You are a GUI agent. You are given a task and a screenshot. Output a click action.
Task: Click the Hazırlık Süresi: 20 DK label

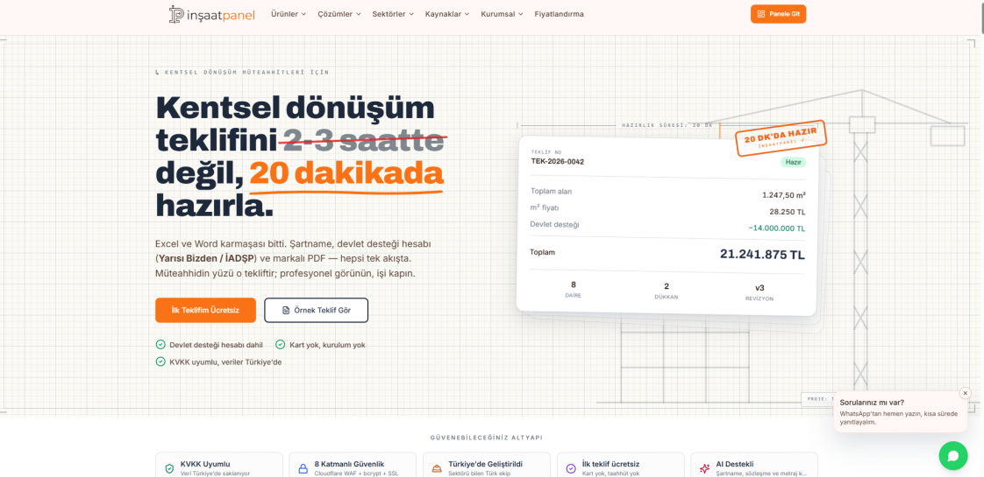click(667, 125)
